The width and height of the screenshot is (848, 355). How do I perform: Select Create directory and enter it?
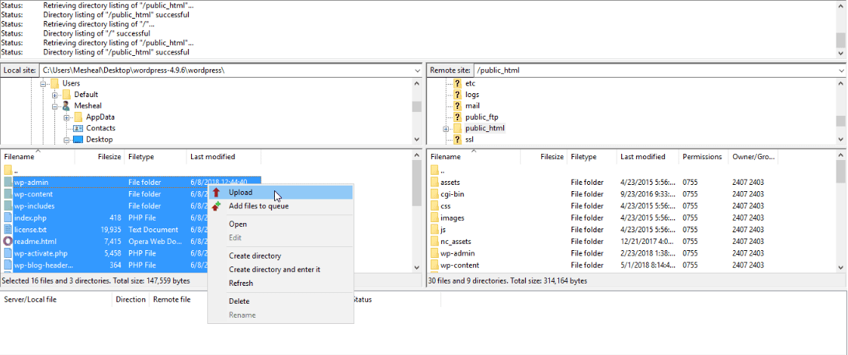280,270
